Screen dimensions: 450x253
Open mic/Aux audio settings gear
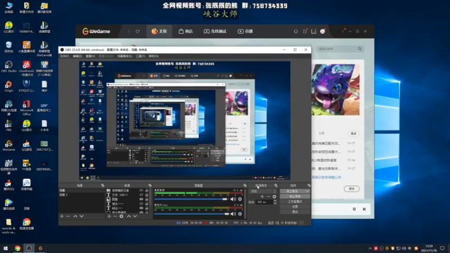[240, 214]
